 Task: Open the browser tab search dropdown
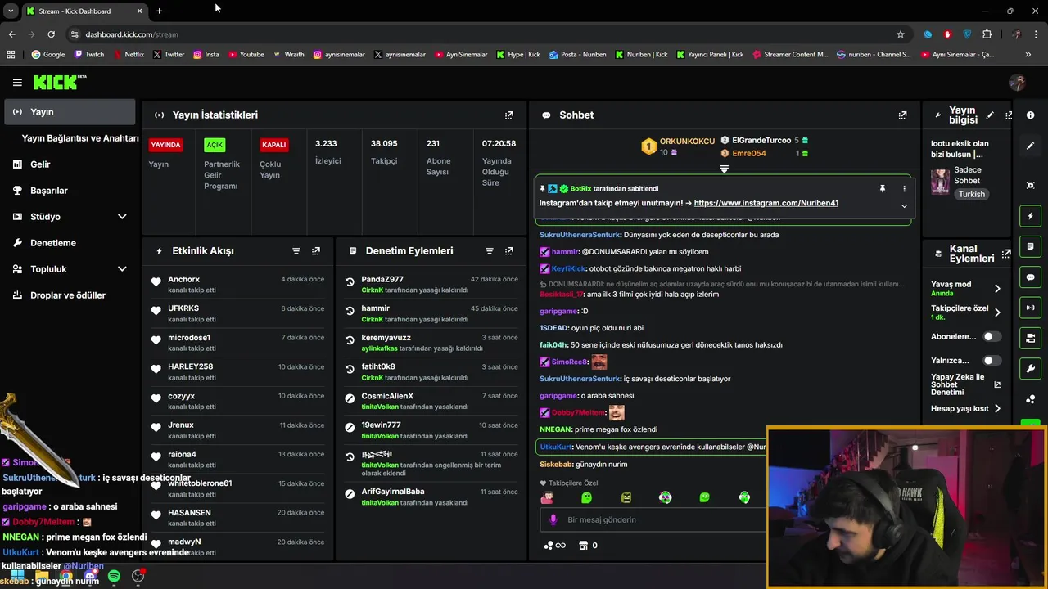pos(11,11)
